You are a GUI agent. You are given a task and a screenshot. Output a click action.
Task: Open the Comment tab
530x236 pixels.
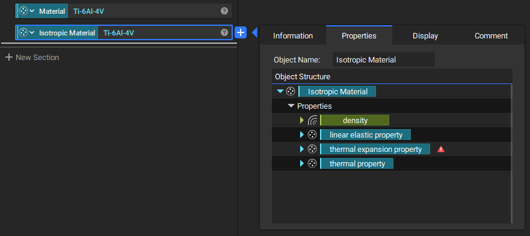coord(491,36)
